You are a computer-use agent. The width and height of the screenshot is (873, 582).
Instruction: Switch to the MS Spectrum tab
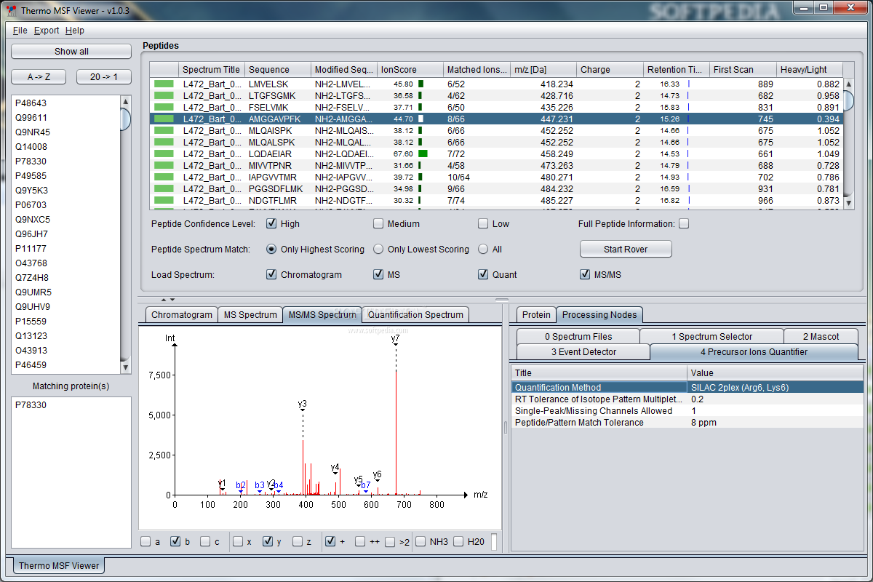[250, 314]
